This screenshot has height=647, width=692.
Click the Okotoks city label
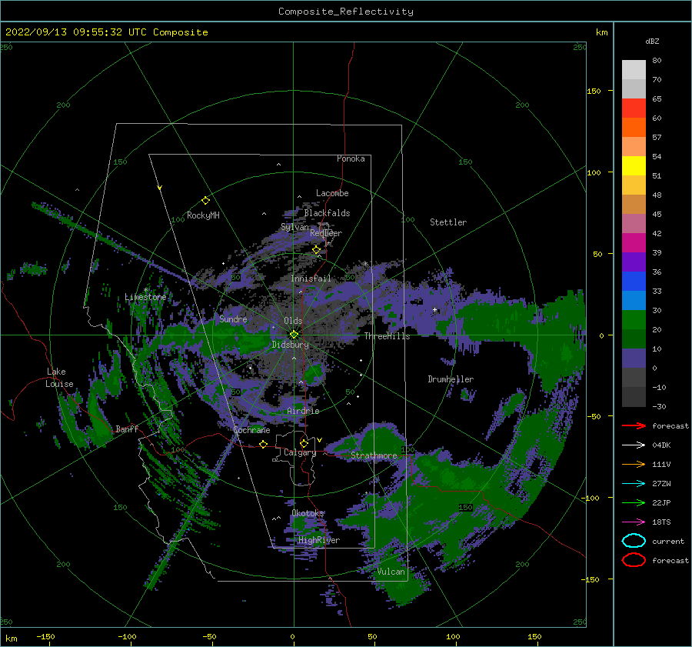308,513
